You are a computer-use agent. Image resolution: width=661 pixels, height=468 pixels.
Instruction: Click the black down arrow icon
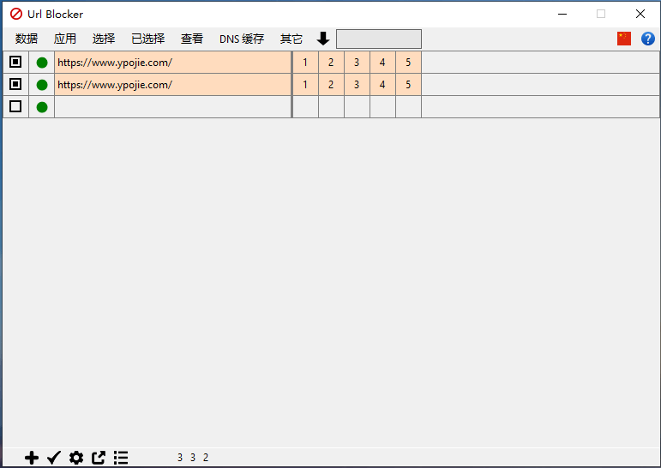(323, 39)
